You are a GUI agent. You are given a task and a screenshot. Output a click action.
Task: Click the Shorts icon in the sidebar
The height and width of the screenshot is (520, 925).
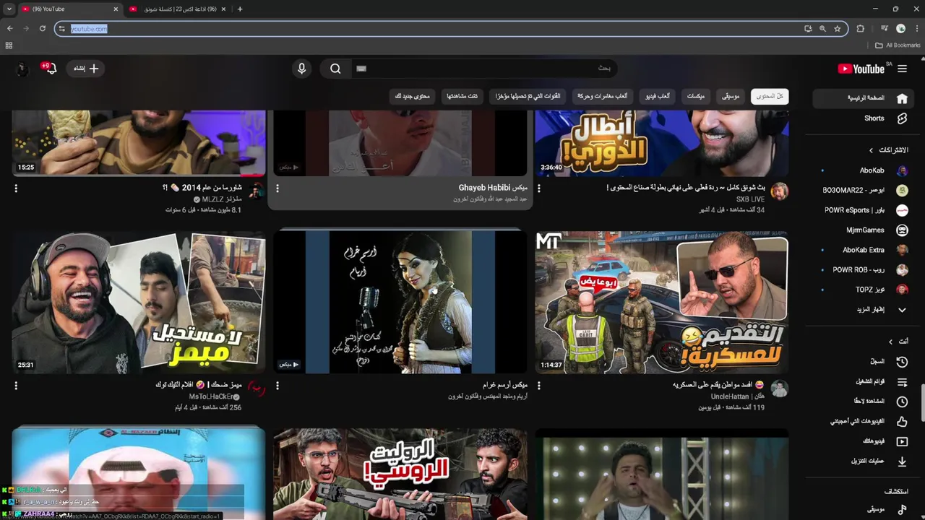pos(902,118)
